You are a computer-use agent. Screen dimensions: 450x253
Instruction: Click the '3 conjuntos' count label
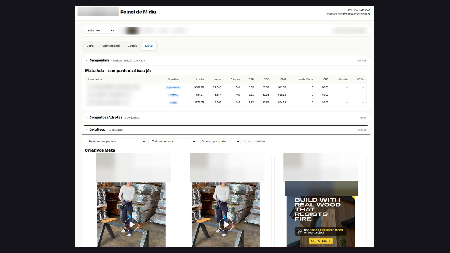pyautogui.click(x=132, y=118)
